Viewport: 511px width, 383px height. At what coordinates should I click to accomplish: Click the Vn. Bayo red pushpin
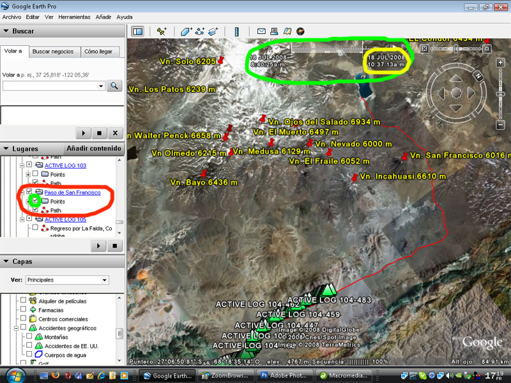point(204,173)
